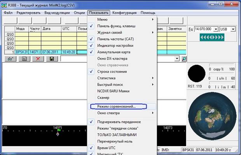Click the "UTC" column header in log

coord(69,29)
